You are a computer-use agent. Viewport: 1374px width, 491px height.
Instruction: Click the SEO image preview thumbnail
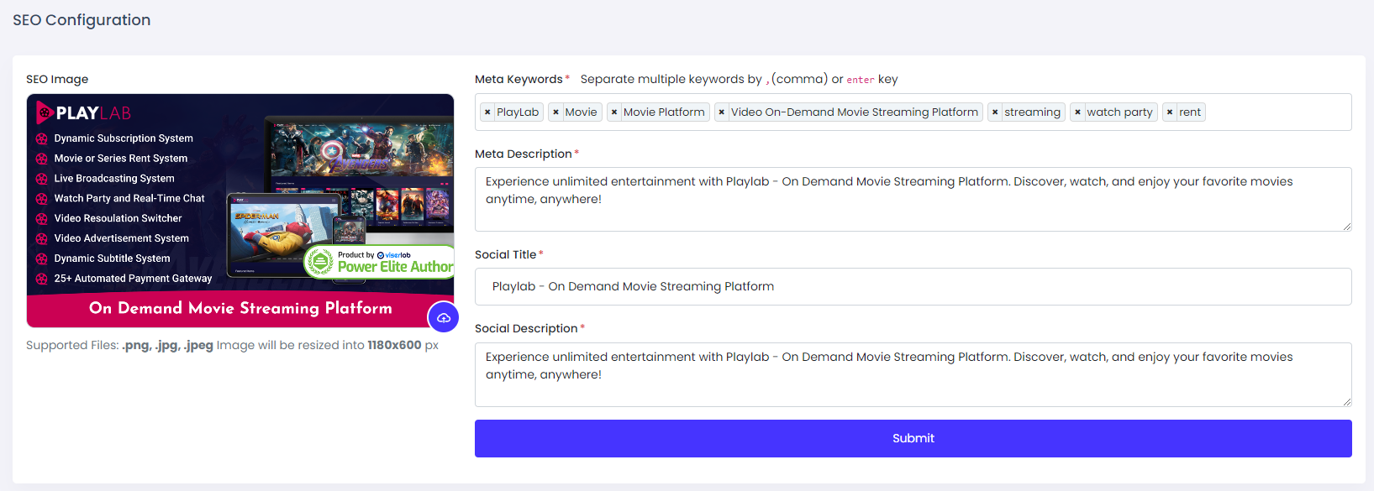pos(240,211)
